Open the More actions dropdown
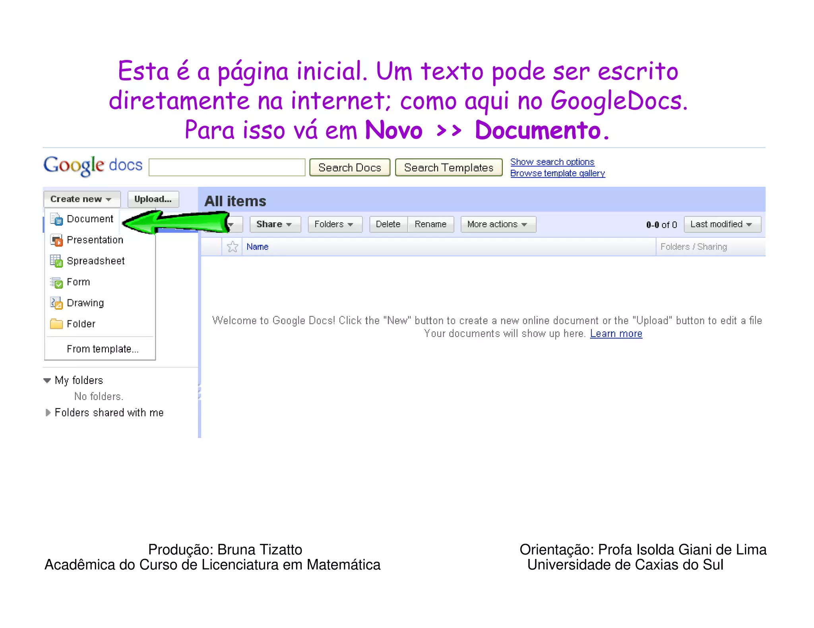This screenshot has width=814, height=628. click(x=498, y=224)
